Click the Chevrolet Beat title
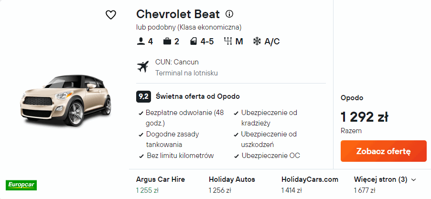The height and width of the screenshot is (199, 431). 178,14
